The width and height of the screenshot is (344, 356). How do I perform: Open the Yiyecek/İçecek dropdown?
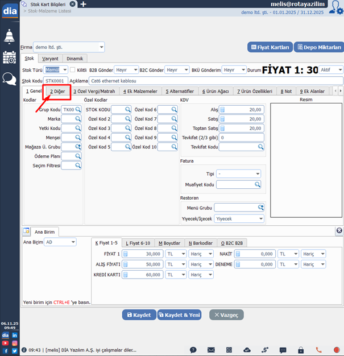tap(261, 218)
